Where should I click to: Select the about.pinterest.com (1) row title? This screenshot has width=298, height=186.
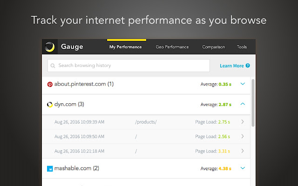point(84,84)
